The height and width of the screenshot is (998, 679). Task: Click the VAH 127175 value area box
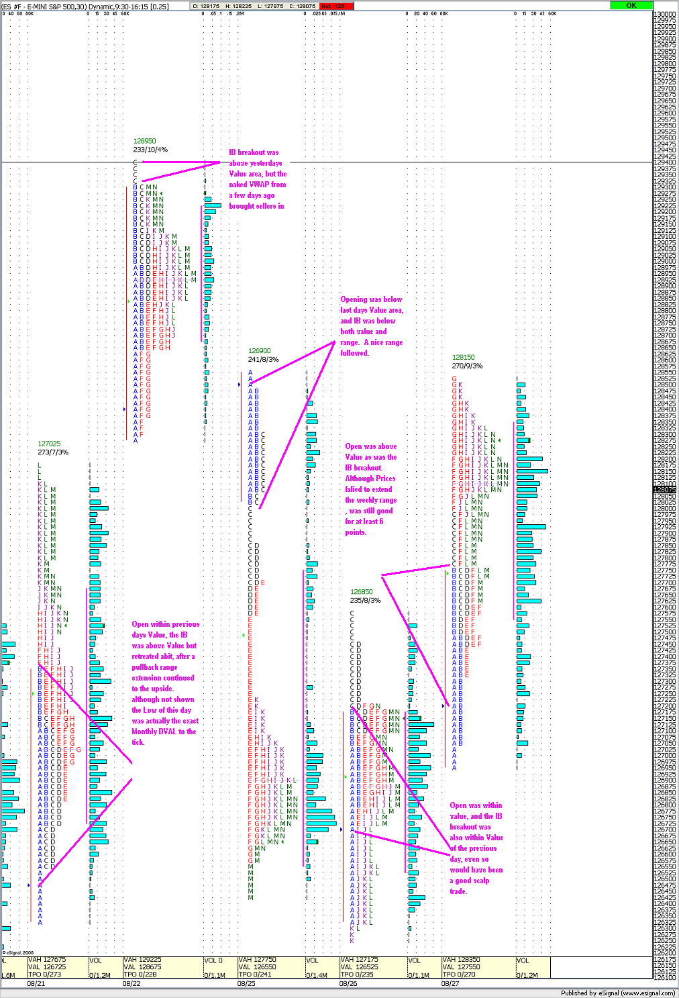[374, 968]
